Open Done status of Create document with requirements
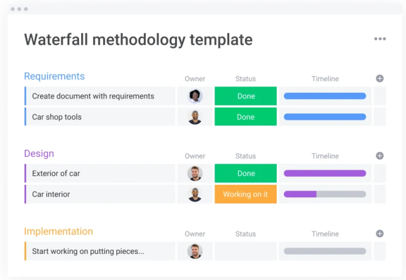Image resolution: width=406 pixels, height=280 pixels. coord(245,96)
